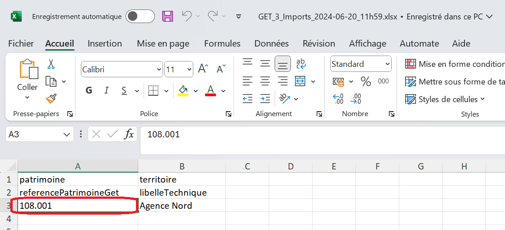
Task: Align text to the bottom of cell
Action: [283, 64]
